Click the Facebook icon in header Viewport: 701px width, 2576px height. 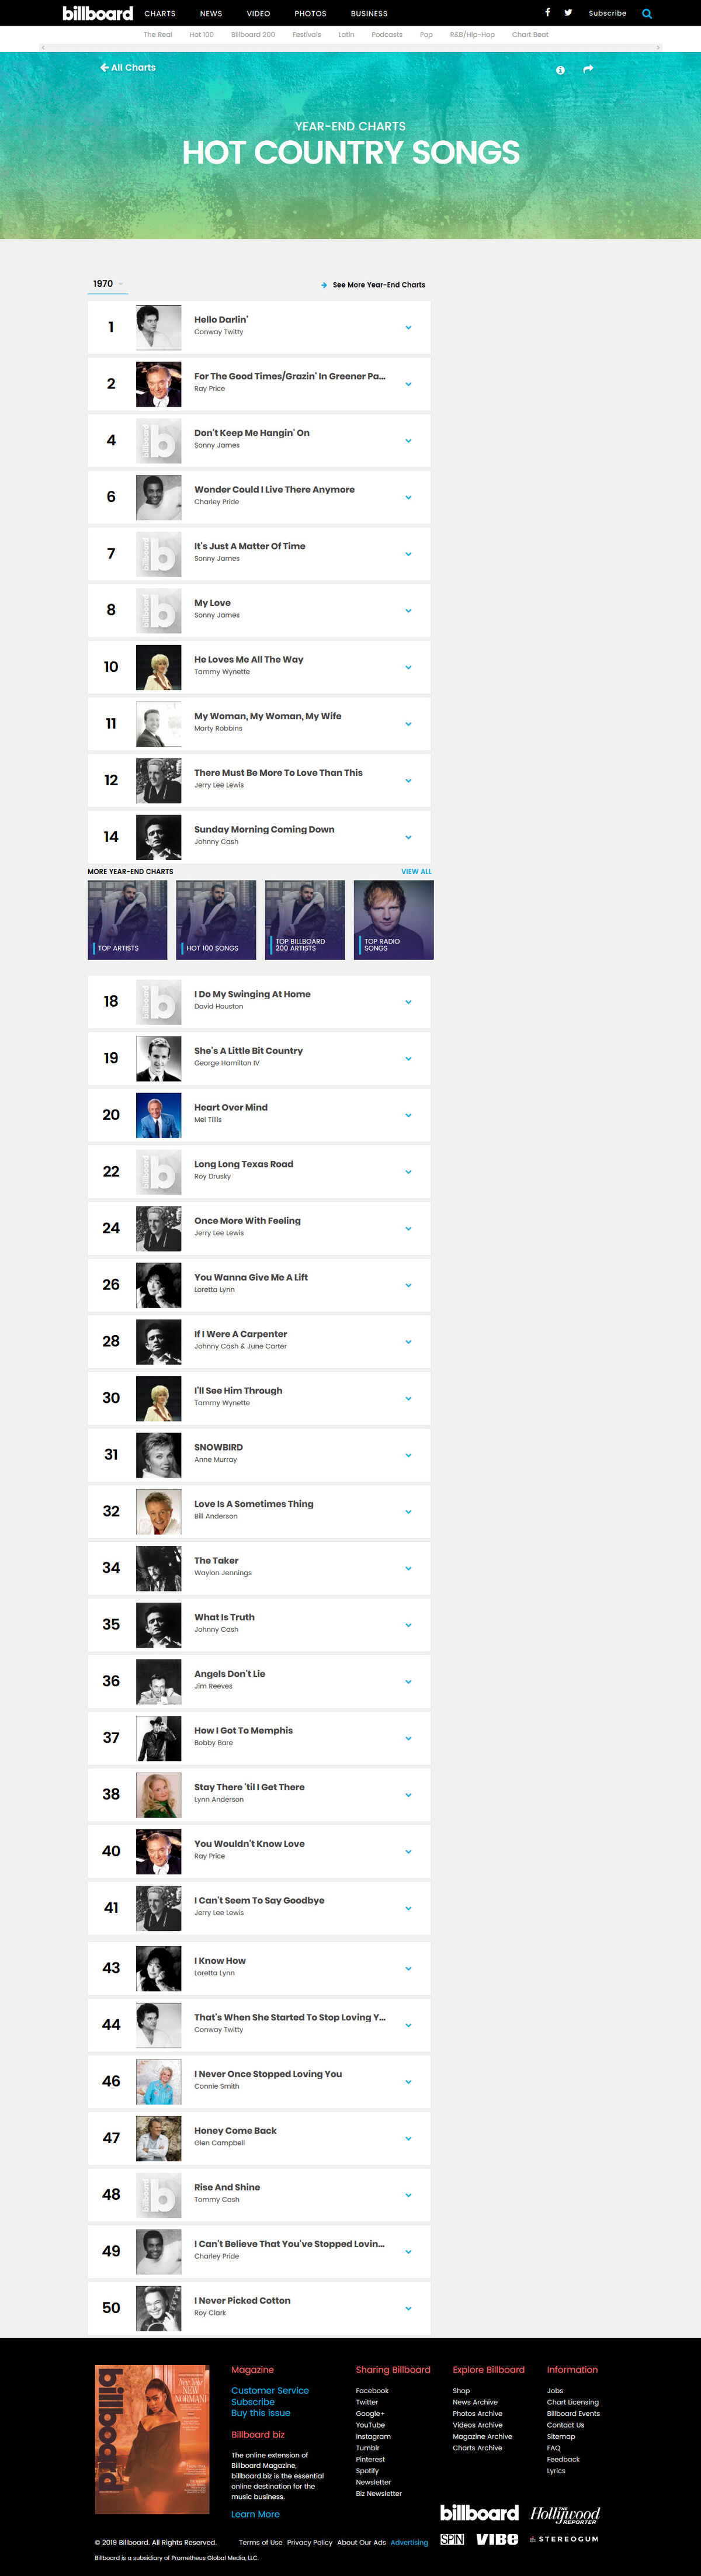(x=547, y=13)
